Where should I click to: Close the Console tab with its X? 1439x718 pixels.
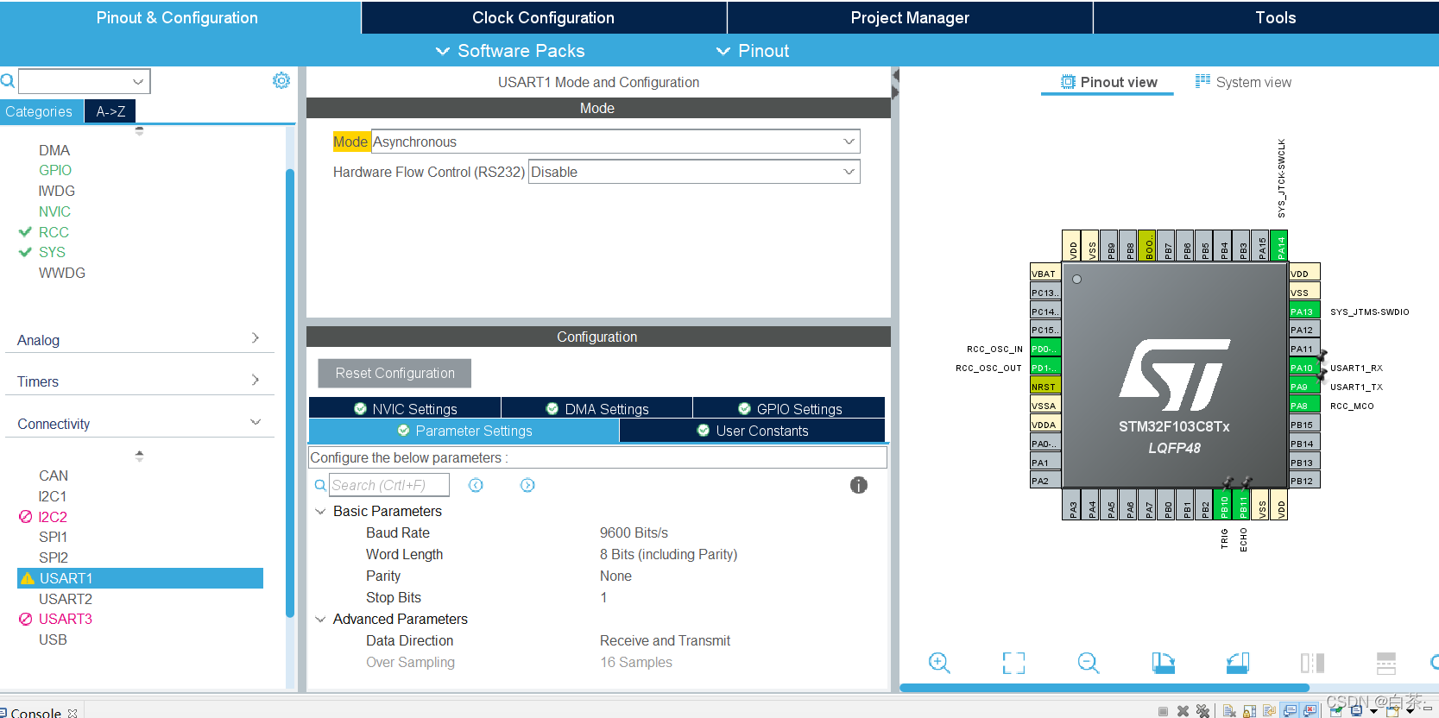73,713
